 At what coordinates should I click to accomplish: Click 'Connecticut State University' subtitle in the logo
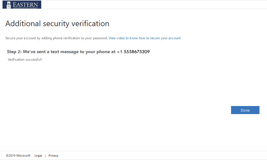click(25, 8)
